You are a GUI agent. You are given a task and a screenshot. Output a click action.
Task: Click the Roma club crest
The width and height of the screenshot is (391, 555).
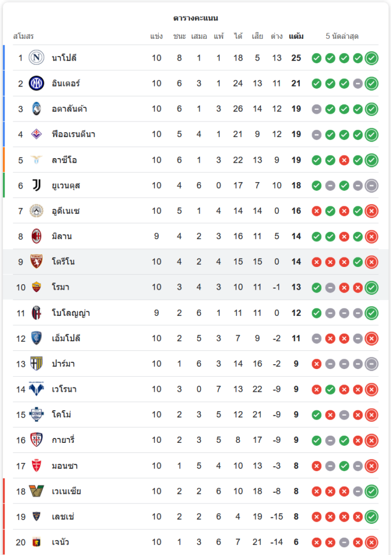[37, 287]
